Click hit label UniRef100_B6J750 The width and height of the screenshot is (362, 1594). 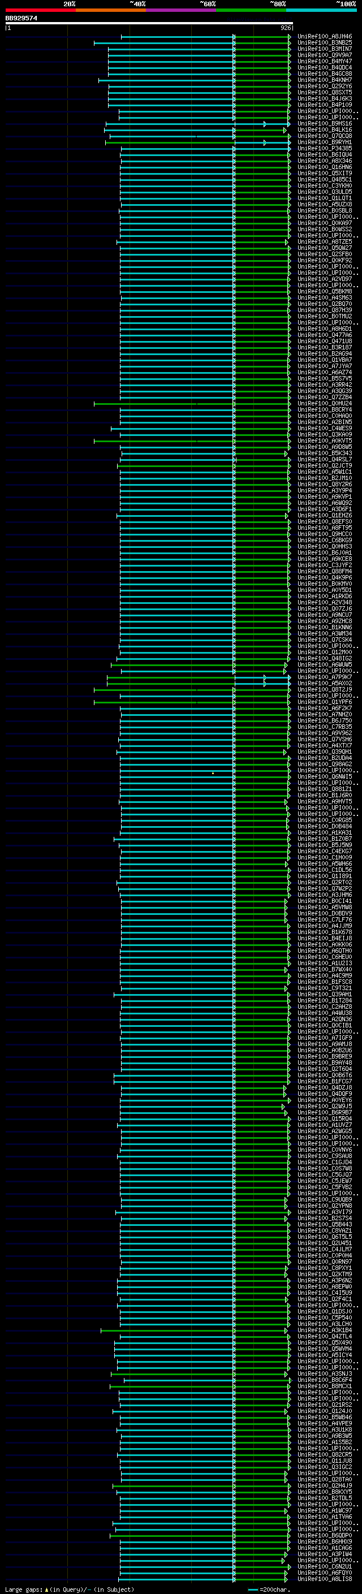325,721
